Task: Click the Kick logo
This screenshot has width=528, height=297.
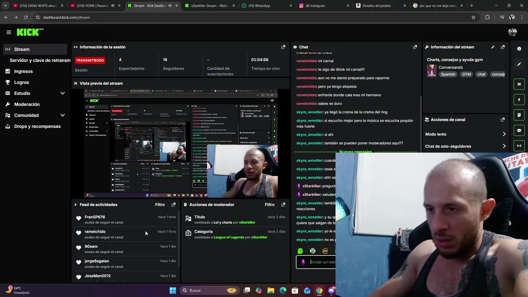Action: [x=30, y=32]
